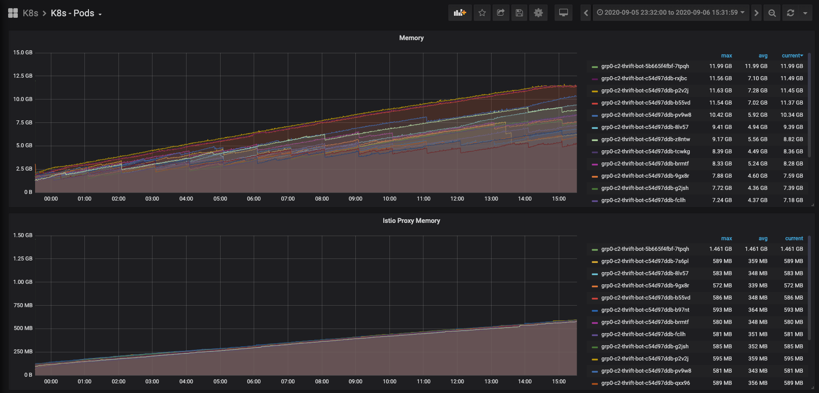Image resolution: width=819 pixels, height=393 pixels.
Task: Sort Memory legend by max column
Action: click(726, 55)
